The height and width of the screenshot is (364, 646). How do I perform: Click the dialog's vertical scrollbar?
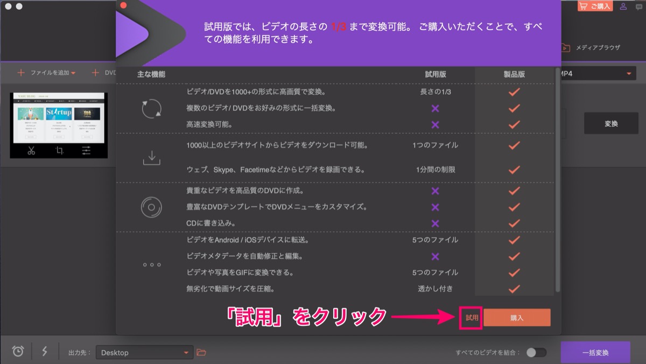558,180
